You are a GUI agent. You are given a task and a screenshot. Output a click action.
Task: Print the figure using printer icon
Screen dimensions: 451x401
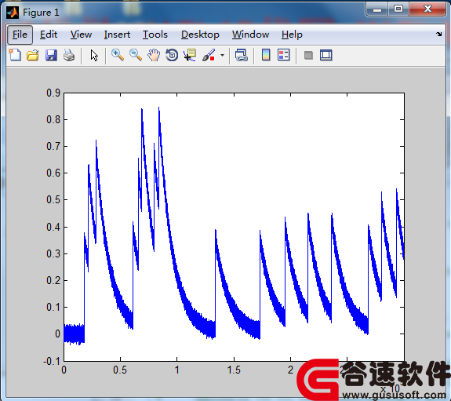pos(69,55)
